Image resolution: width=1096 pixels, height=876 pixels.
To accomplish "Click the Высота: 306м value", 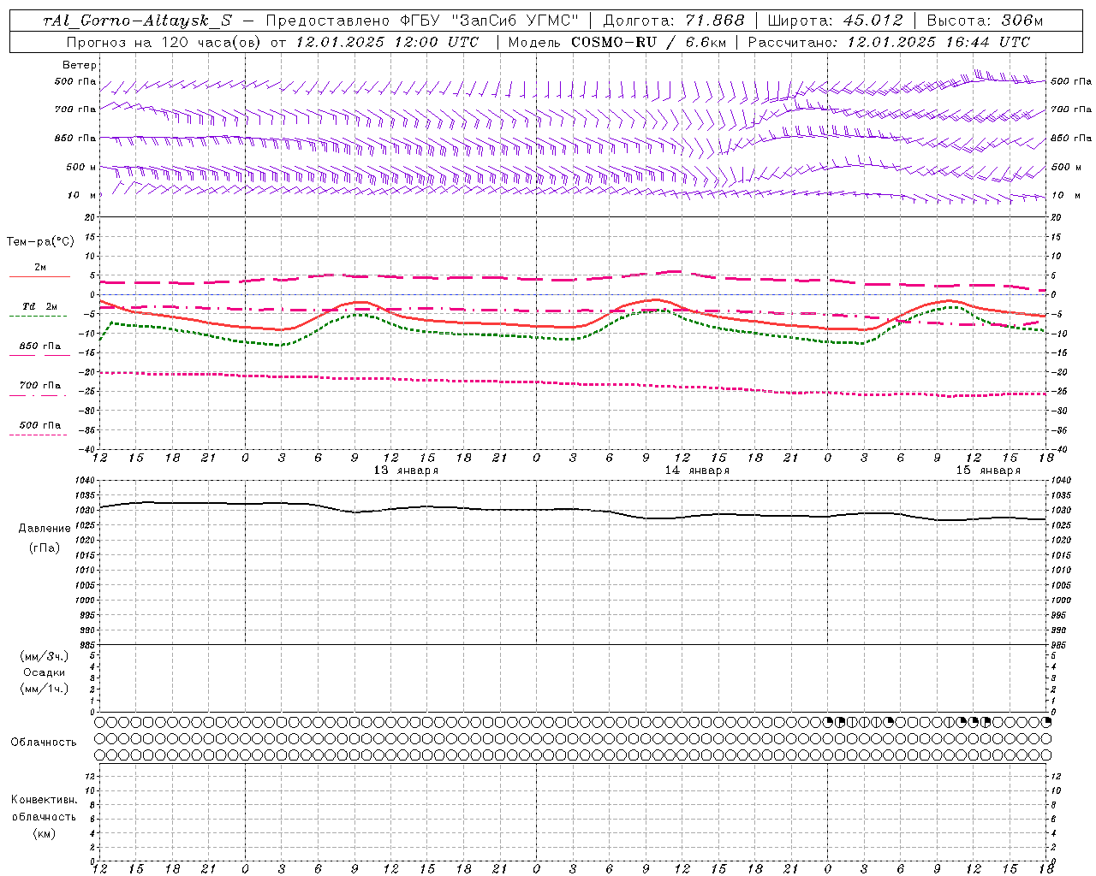I will (986, 21).
